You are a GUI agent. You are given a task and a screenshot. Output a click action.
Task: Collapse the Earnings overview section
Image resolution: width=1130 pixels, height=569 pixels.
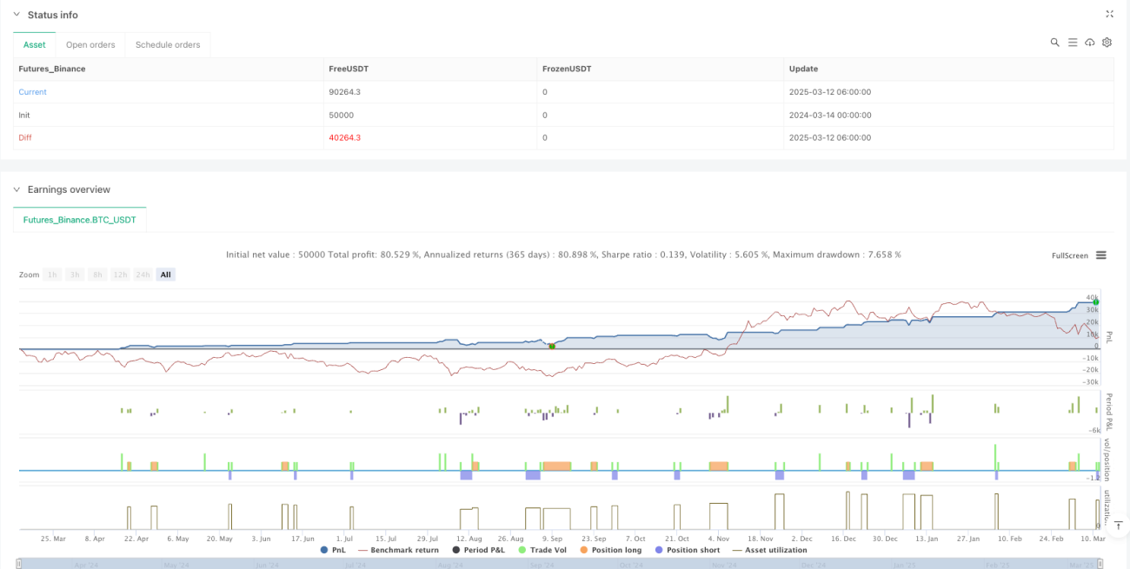click(x=17, y=189)
